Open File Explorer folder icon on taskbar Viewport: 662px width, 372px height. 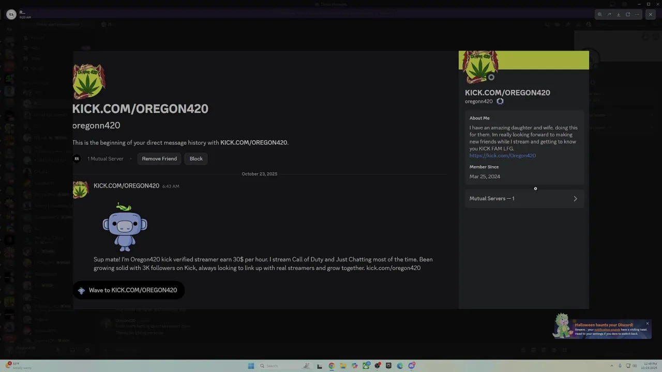343,366
